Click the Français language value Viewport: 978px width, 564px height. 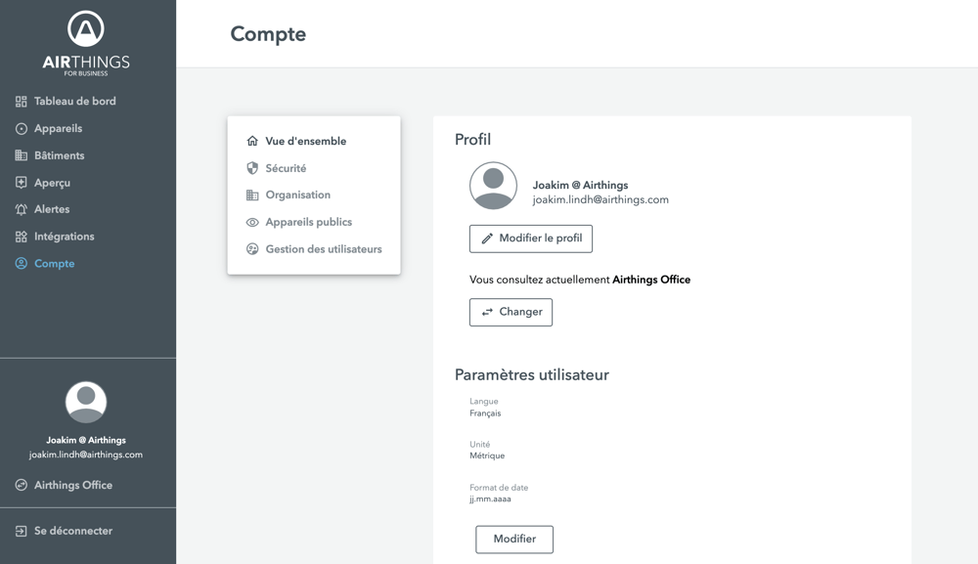tap(485, 413)
